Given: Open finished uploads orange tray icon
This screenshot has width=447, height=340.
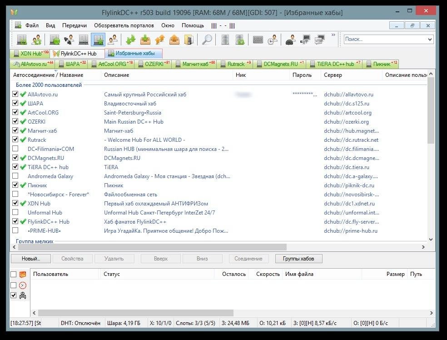Looking at the screenshot, I should (174, 40).
